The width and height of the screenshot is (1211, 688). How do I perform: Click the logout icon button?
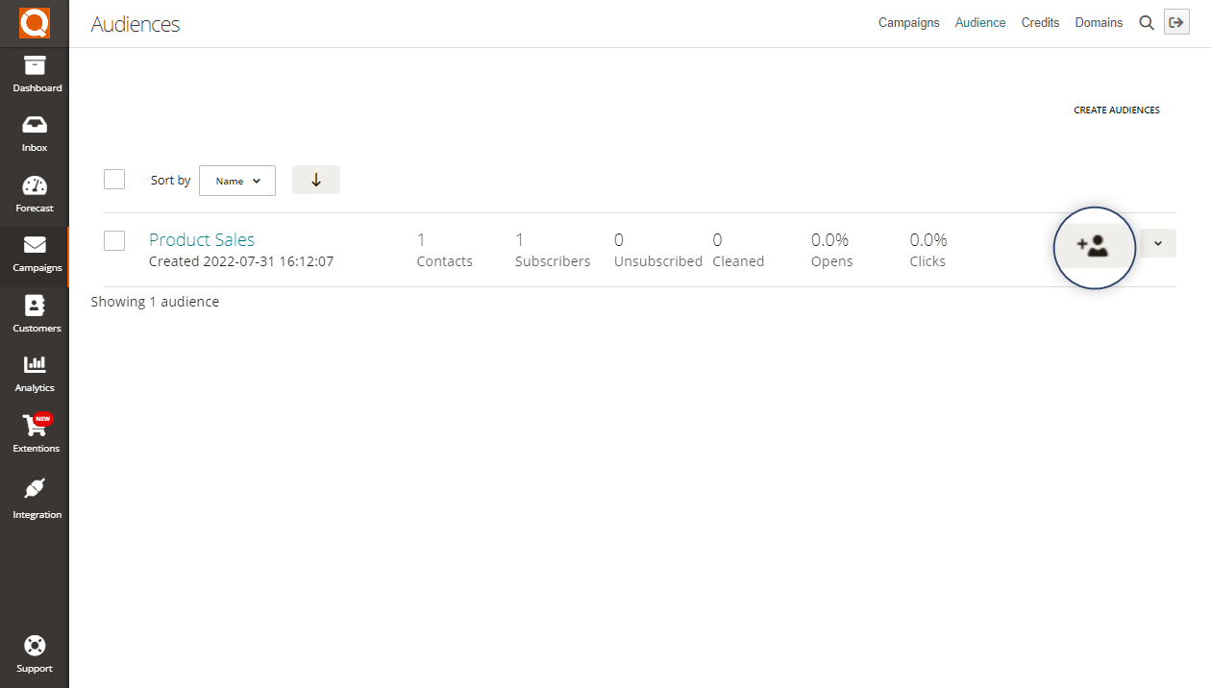point(1176,23)
